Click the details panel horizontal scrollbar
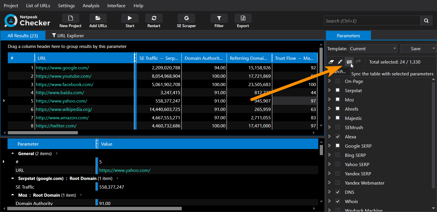Viewport: 437px width, 212px height. 94,208
